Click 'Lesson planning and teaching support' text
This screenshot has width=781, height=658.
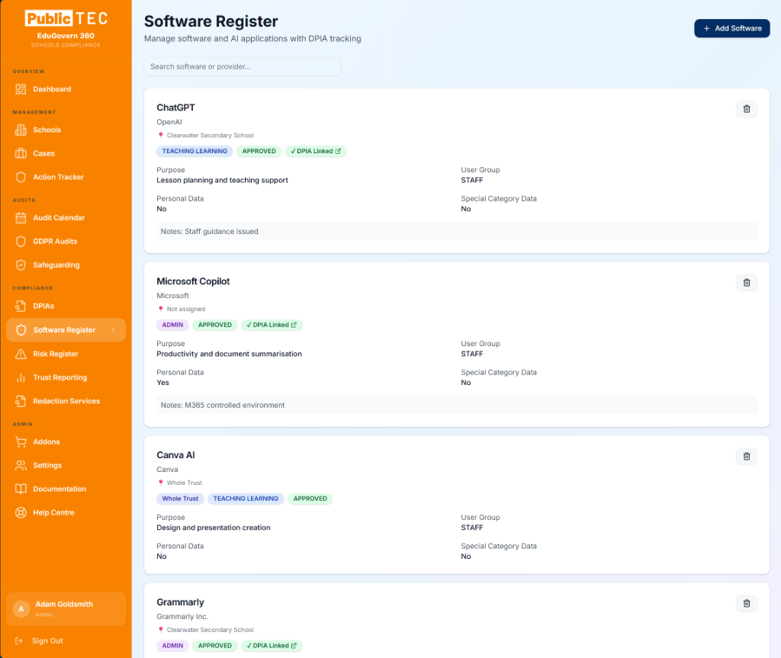222,180
